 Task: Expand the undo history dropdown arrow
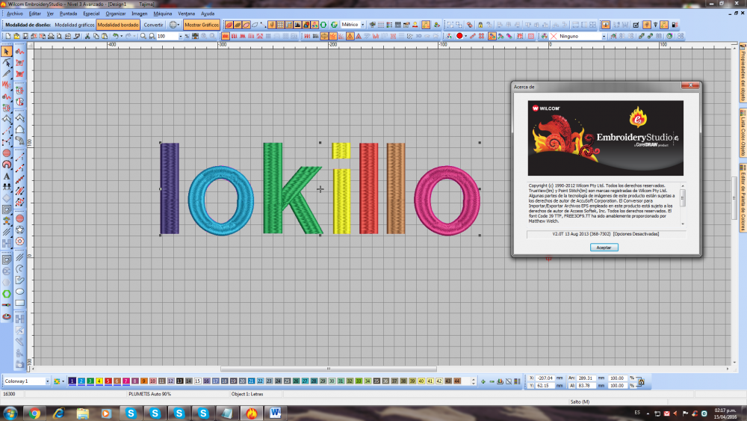click(x=121, y=36)
